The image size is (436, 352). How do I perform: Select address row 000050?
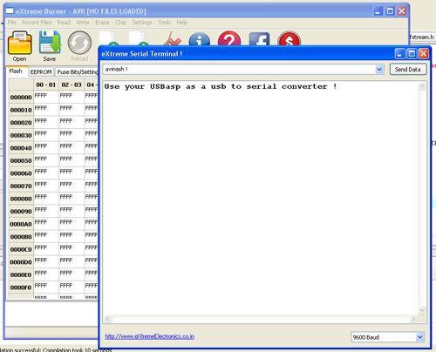[21, 160]
